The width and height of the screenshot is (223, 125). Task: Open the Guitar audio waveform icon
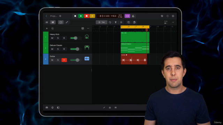tap(87, 59)
